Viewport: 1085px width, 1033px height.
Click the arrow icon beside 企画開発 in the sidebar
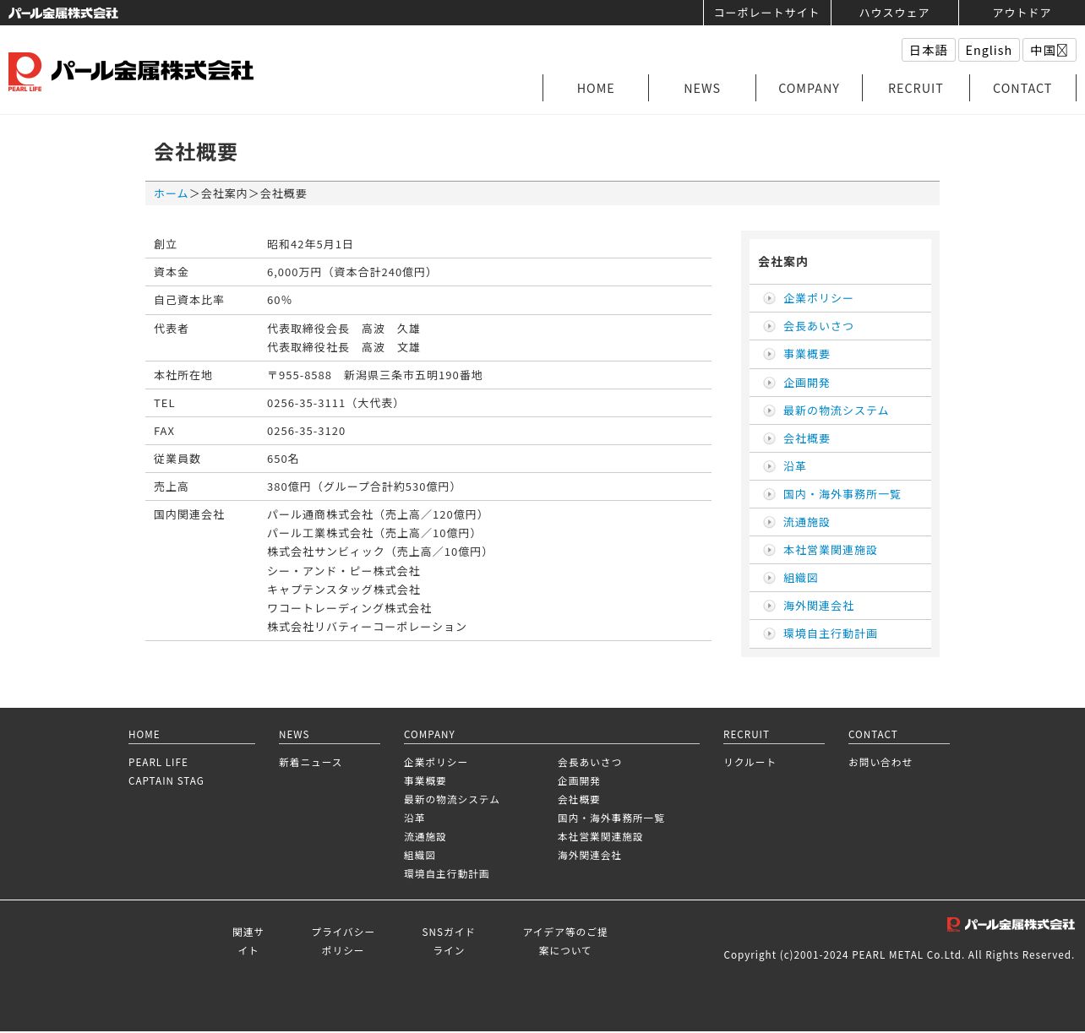tap(769, 383)
